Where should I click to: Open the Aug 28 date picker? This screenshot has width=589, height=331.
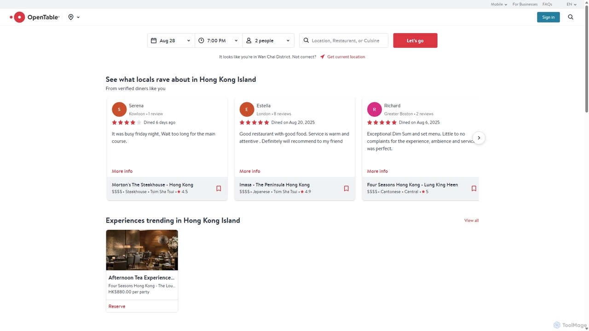171,40
